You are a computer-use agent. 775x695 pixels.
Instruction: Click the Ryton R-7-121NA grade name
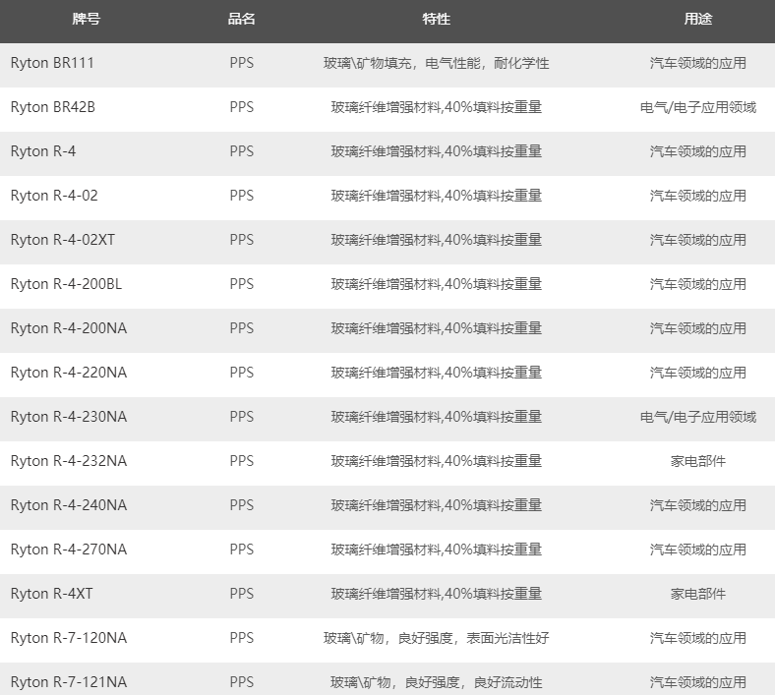(x=68, y=682)
